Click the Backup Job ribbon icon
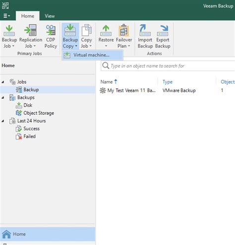The width and height of the screenshot is (235, 245). coord(9,30)
